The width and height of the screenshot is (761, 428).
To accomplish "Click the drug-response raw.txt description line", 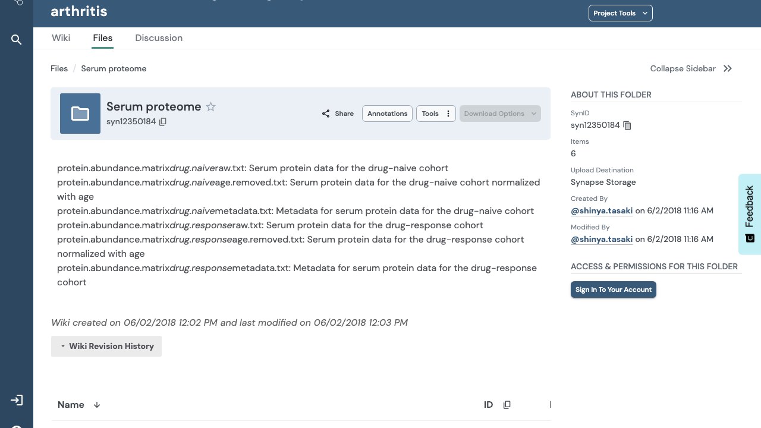I will 270,225.
